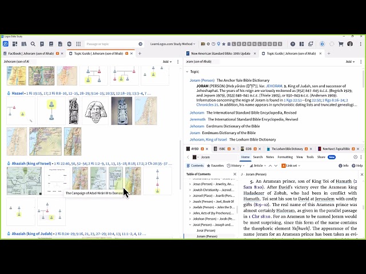
Task: Open the History dropdown
Action: (236, 166)
